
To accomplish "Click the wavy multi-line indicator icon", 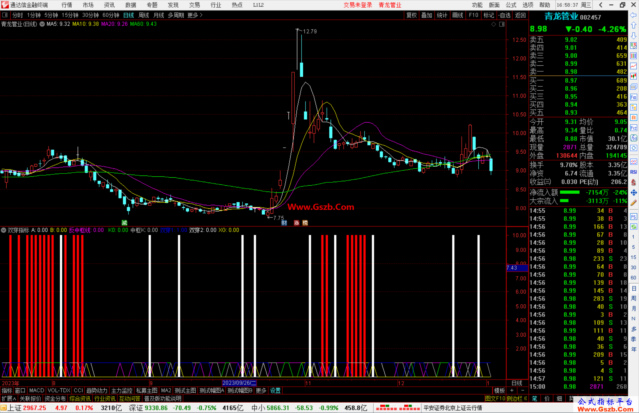I will (633, 162).
